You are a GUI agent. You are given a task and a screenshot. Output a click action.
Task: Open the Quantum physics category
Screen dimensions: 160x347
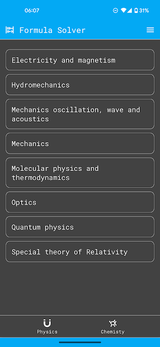pos(80,226)
